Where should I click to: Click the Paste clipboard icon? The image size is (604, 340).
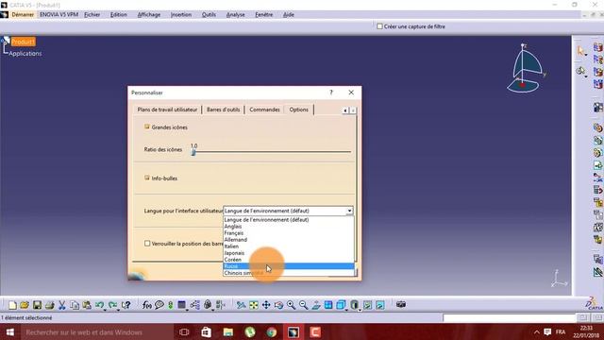coord(87,305)
